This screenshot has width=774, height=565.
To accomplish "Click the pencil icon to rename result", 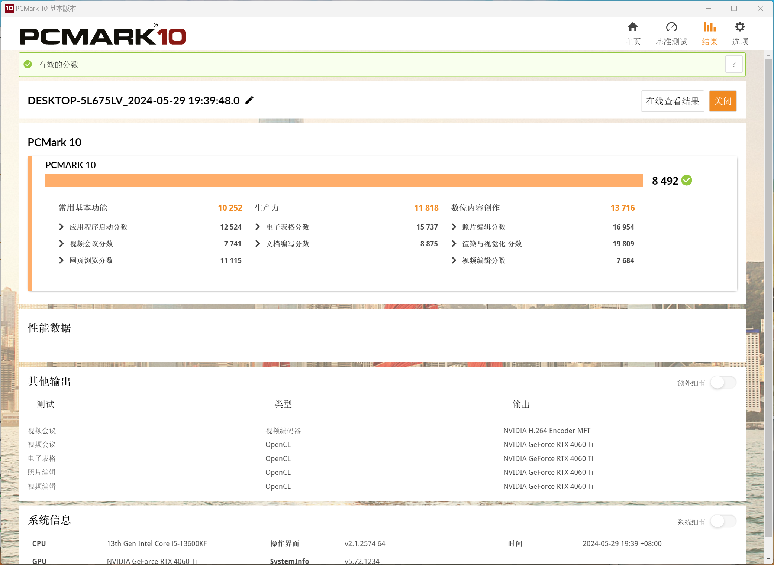I will [x=249, y=100].
